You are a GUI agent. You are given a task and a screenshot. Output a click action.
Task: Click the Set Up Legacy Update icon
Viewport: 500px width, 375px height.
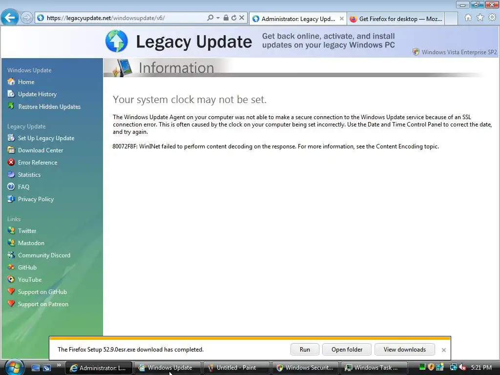coord(11,138)
